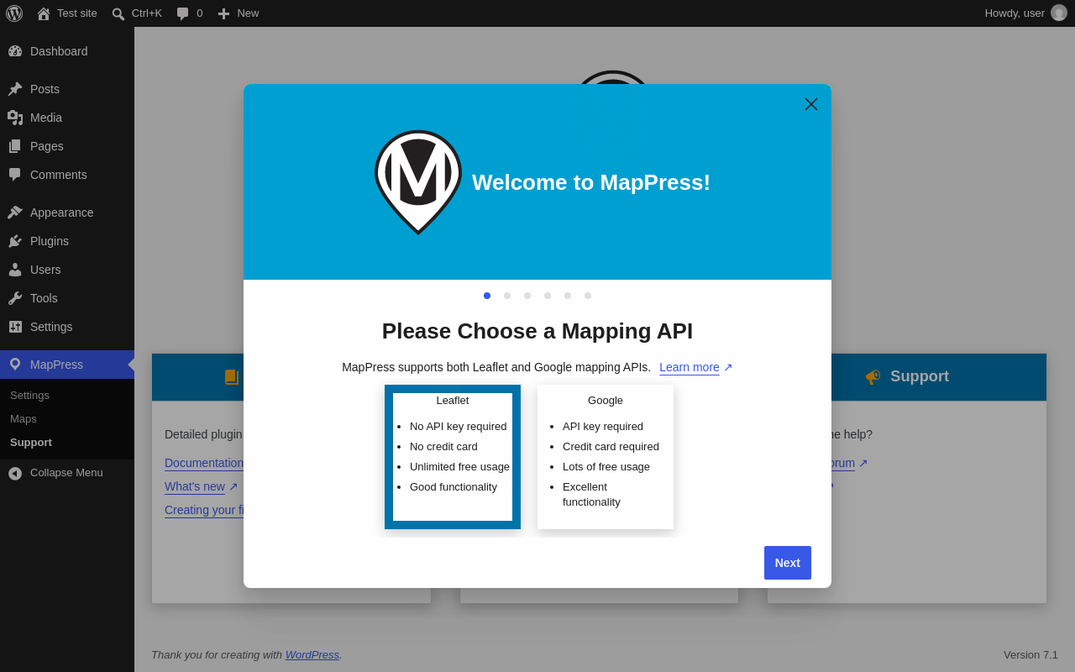Select the Google mapping API card
Viewport: 1075px width, 672px height.
[606, 457]
